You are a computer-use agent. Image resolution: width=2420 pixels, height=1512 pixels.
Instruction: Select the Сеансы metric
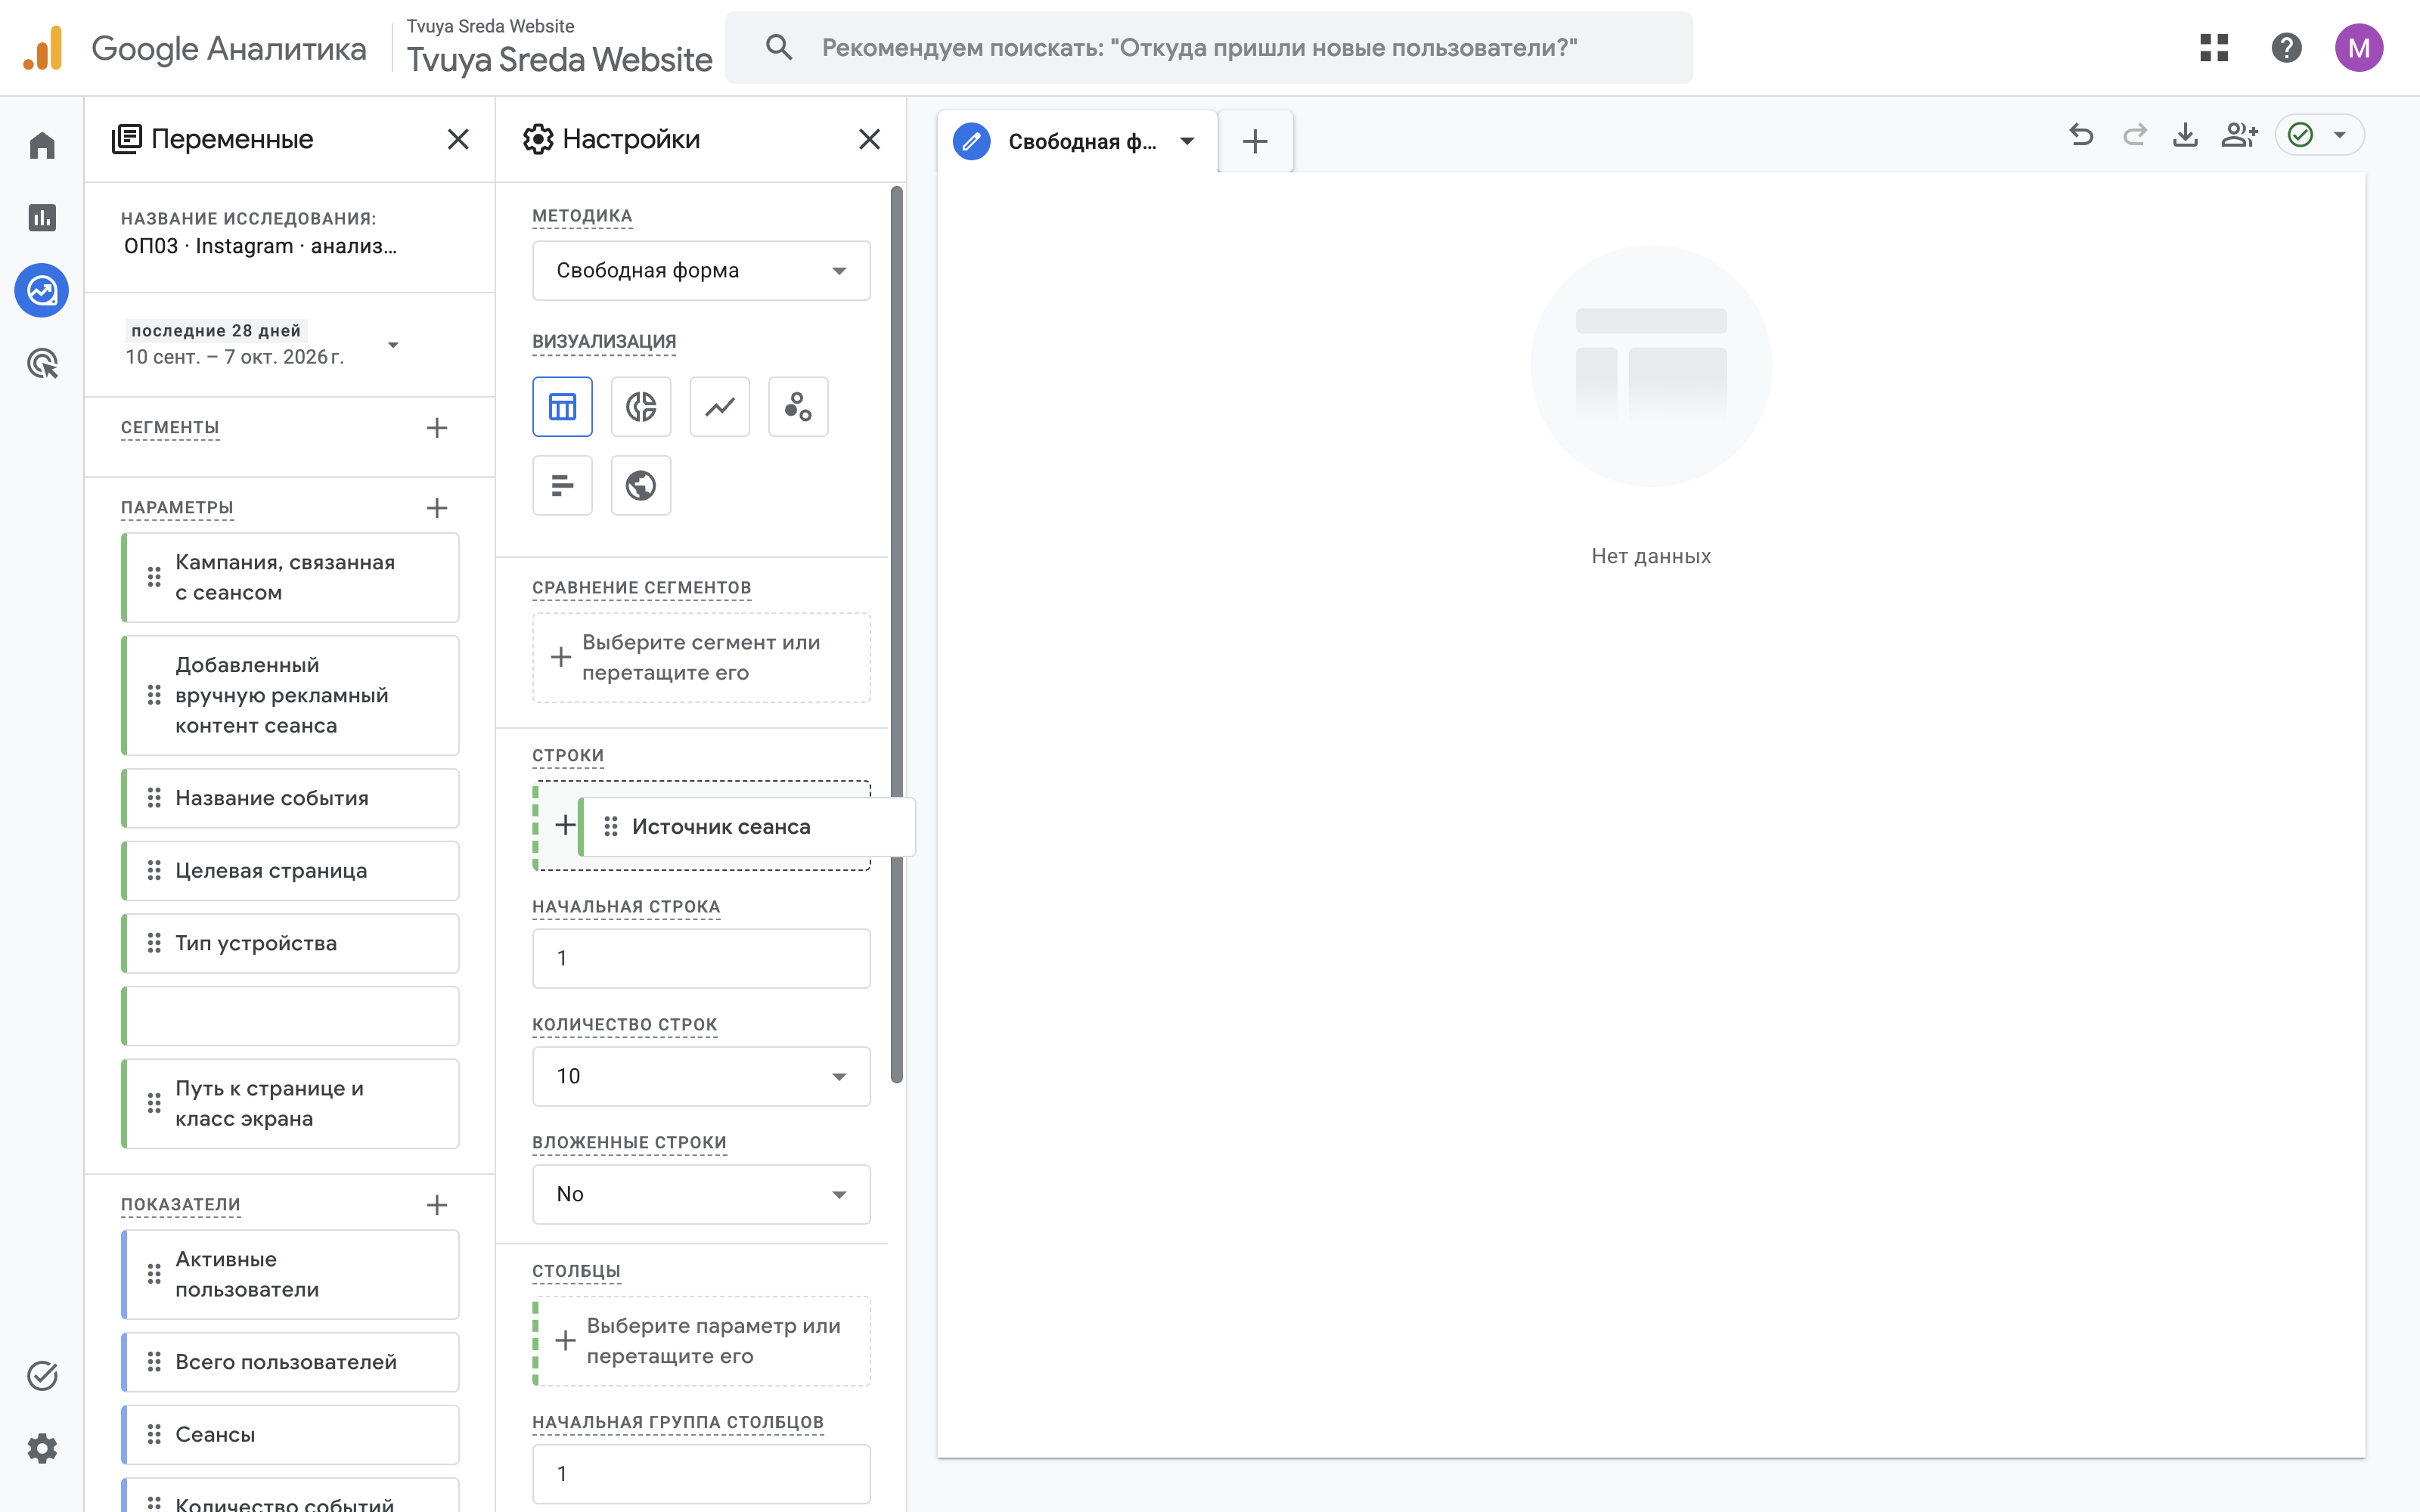(290, 1434)
